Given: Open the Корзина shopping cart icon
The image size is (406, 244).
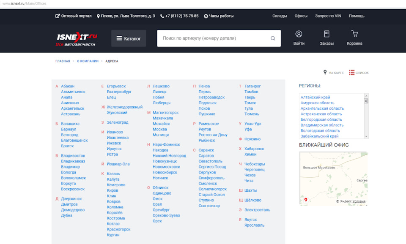Looking at the screenshot, I should 354,34.
